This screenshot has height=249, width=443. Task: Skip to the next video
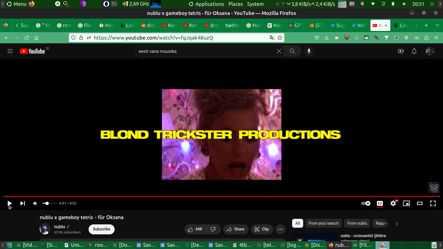[23, 203]
